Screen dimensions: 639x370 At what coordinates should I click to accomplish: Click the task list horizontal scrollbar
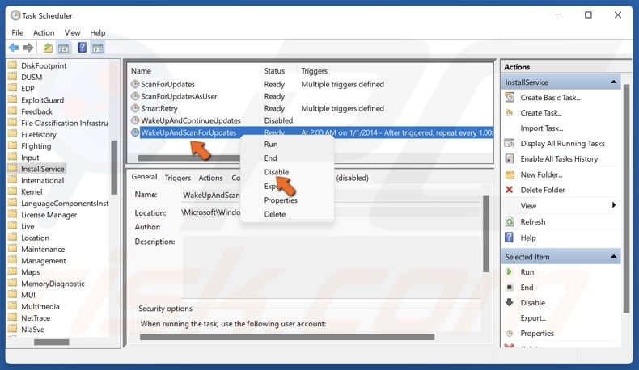tap(188, 158)
